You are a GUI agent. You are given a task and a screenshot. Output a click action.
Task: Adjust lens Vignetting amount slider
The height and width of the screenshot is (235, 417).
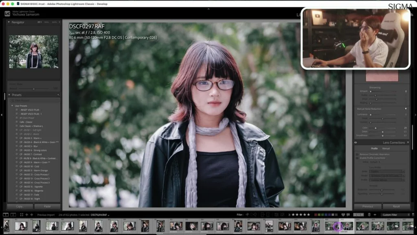click(x=382, y=194)
